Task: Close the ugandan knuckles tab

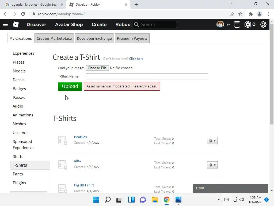Action: point(62,5)
